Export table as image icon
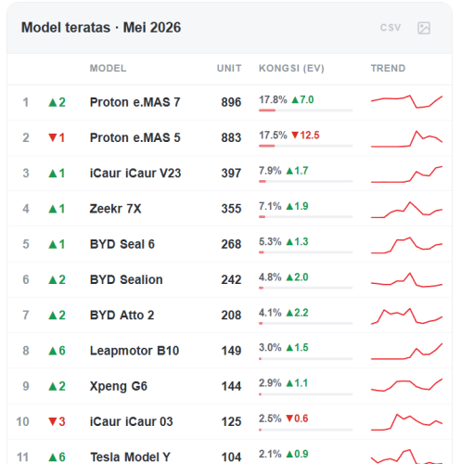Screen dimensions: 461x464 pyautogui.click(x=424, y=28)
